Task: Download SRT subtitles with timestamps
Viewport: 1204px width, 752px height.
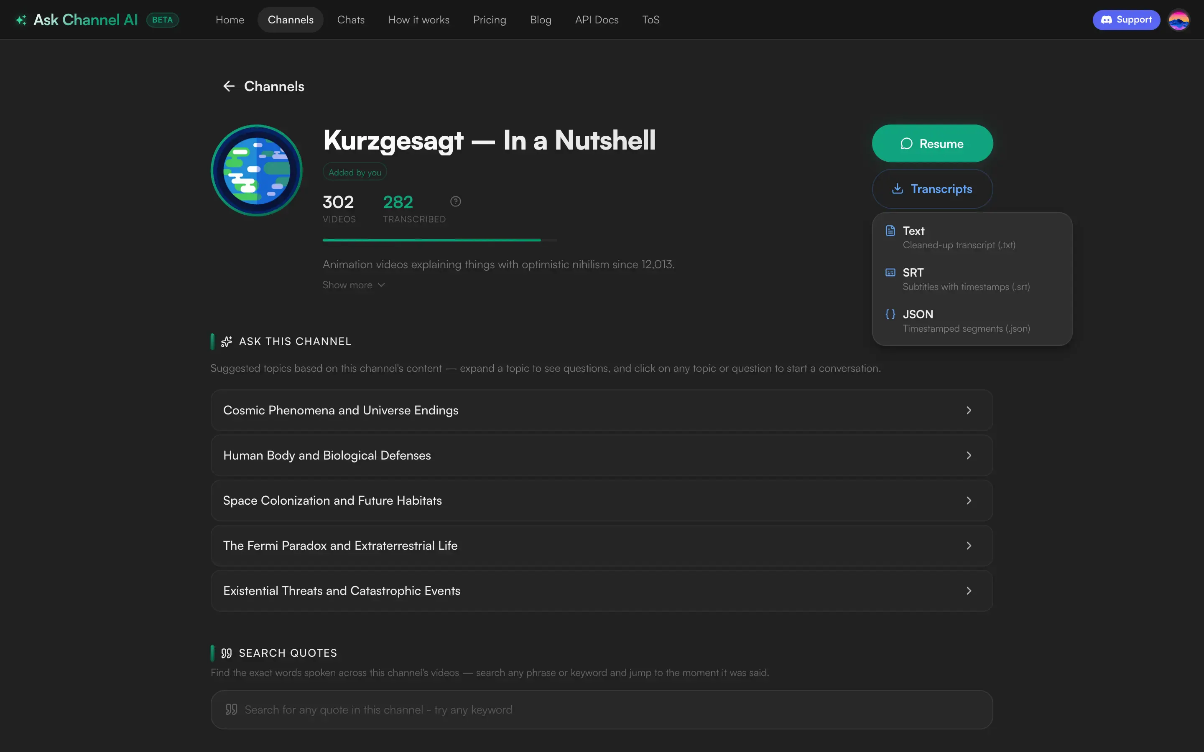Action: [x=972, y=279]
